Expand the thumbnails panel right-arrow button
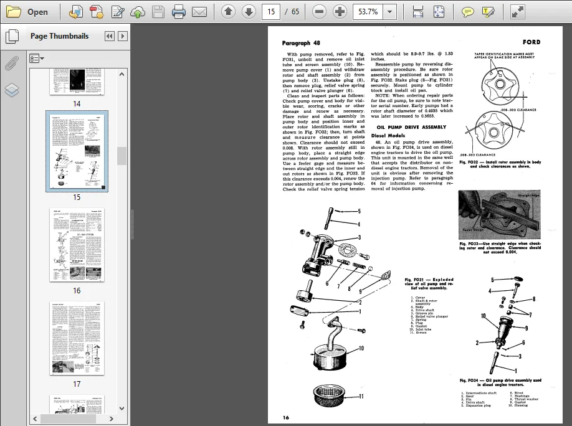572x426 pixels. (123, 36)
